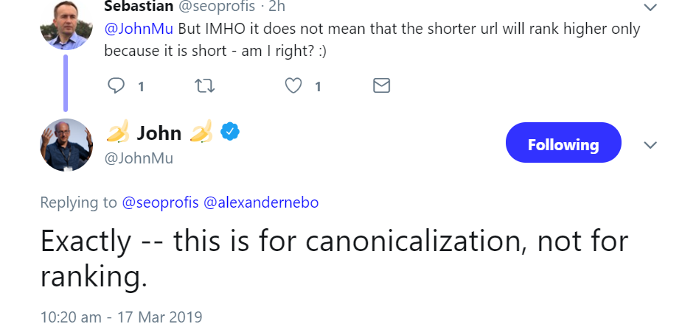696x335 pixels.
Task: Open Sebastian's profile picture
Action: [x=66, y=24]
